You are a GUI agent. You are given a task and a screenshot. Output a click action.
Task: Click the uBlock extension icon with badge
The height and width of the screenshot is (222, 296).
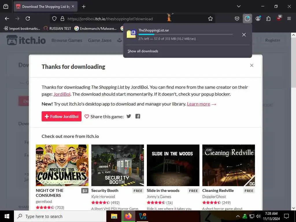point(279,18)
